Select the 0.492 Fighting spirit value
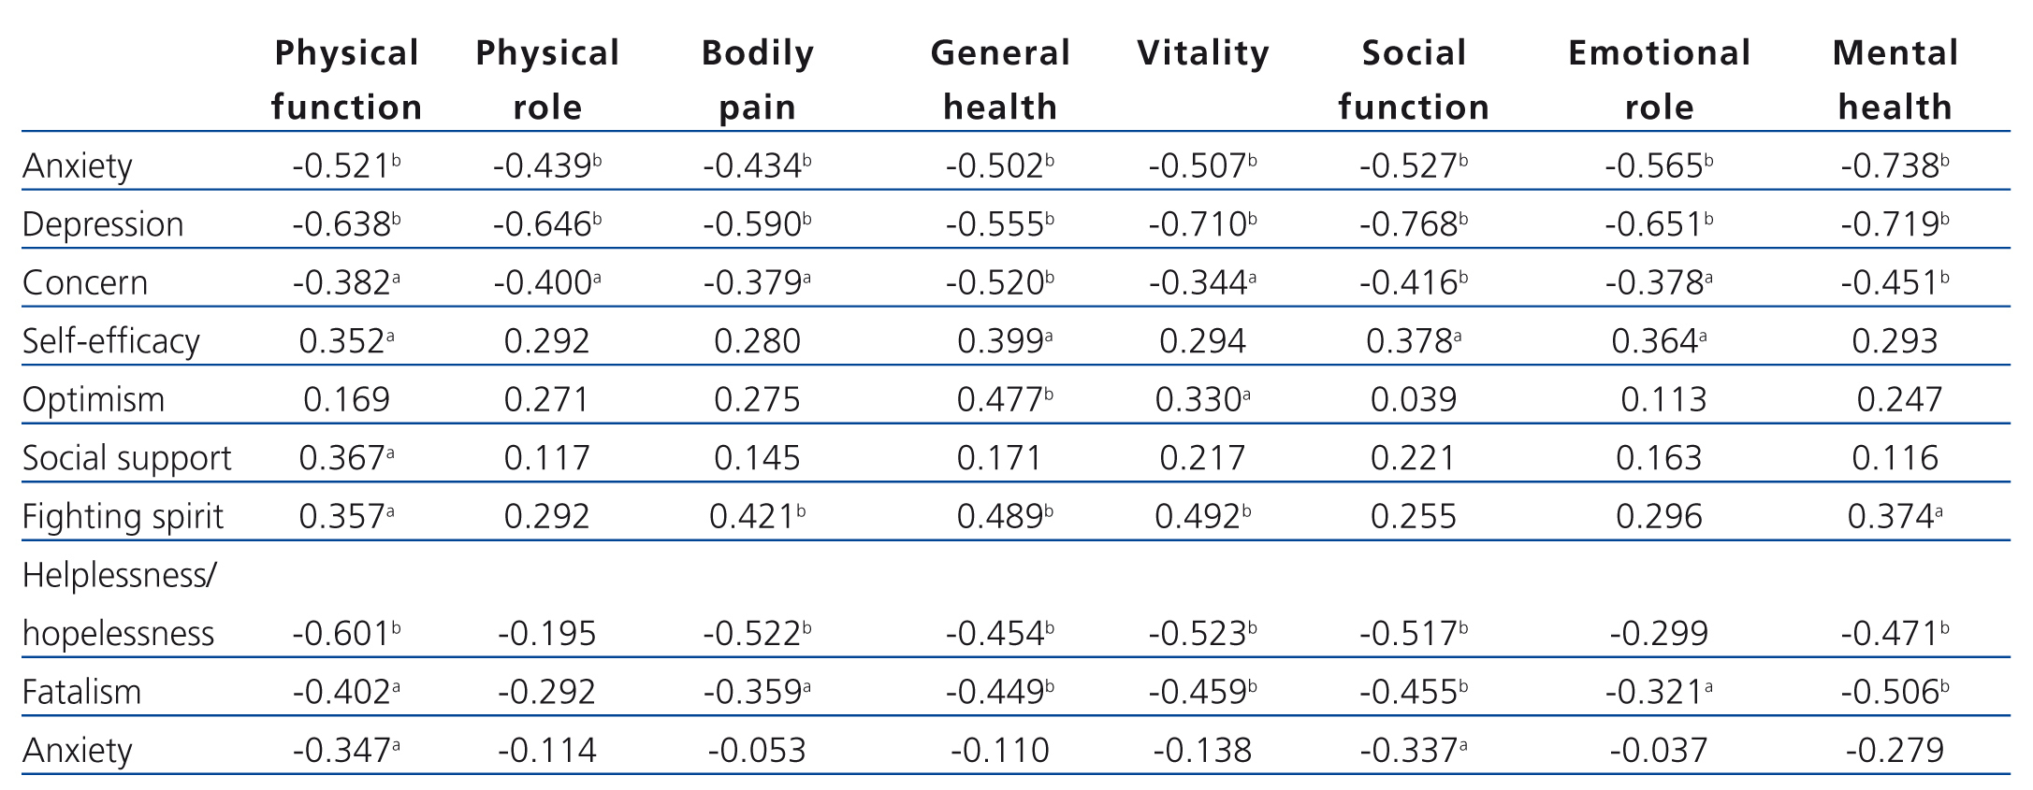Screen dimensions: 2033x790 [x=1198, y=517]
